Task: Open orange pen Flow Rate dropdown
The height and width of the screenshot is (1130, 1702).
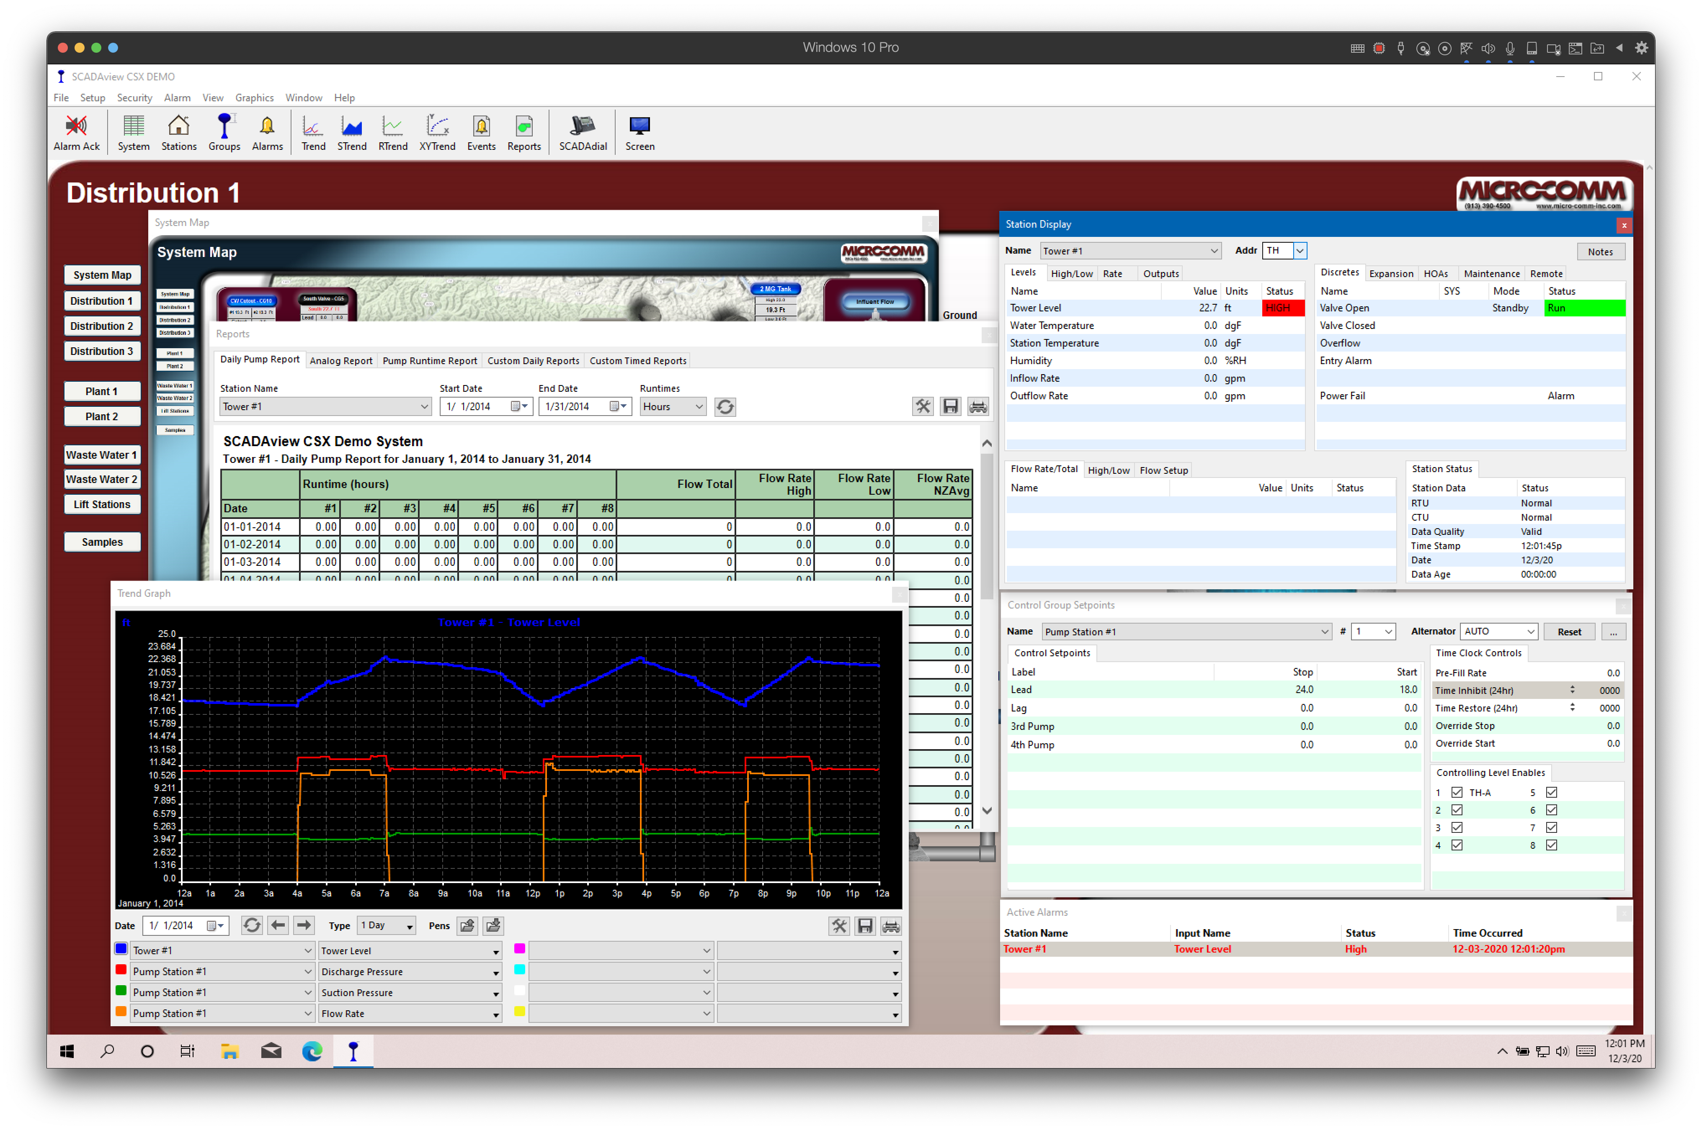Action: pyautogui.click(x=410, y=1013)
